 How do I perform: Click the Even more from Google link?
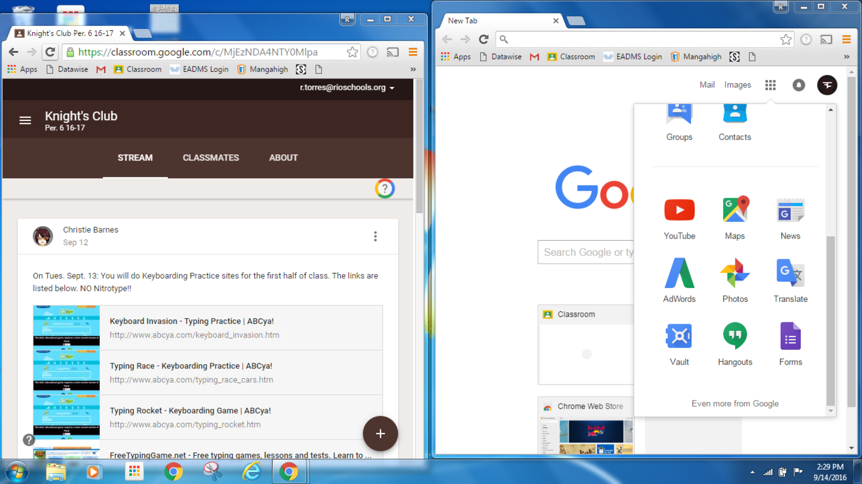[734, 403]
